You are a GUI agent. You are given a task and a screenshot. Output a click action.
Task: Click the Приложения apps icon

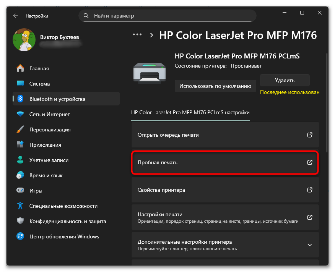coord(20,144)
